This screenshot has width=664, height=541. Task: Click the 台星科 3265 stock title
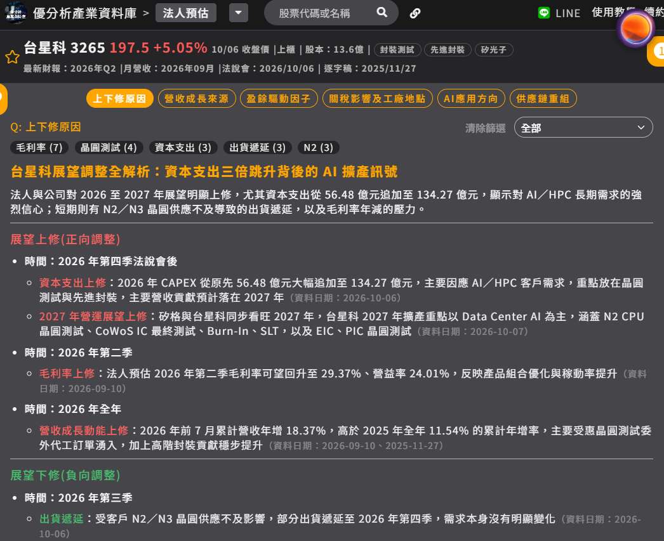pyautogui.click(x=64, y=48)
